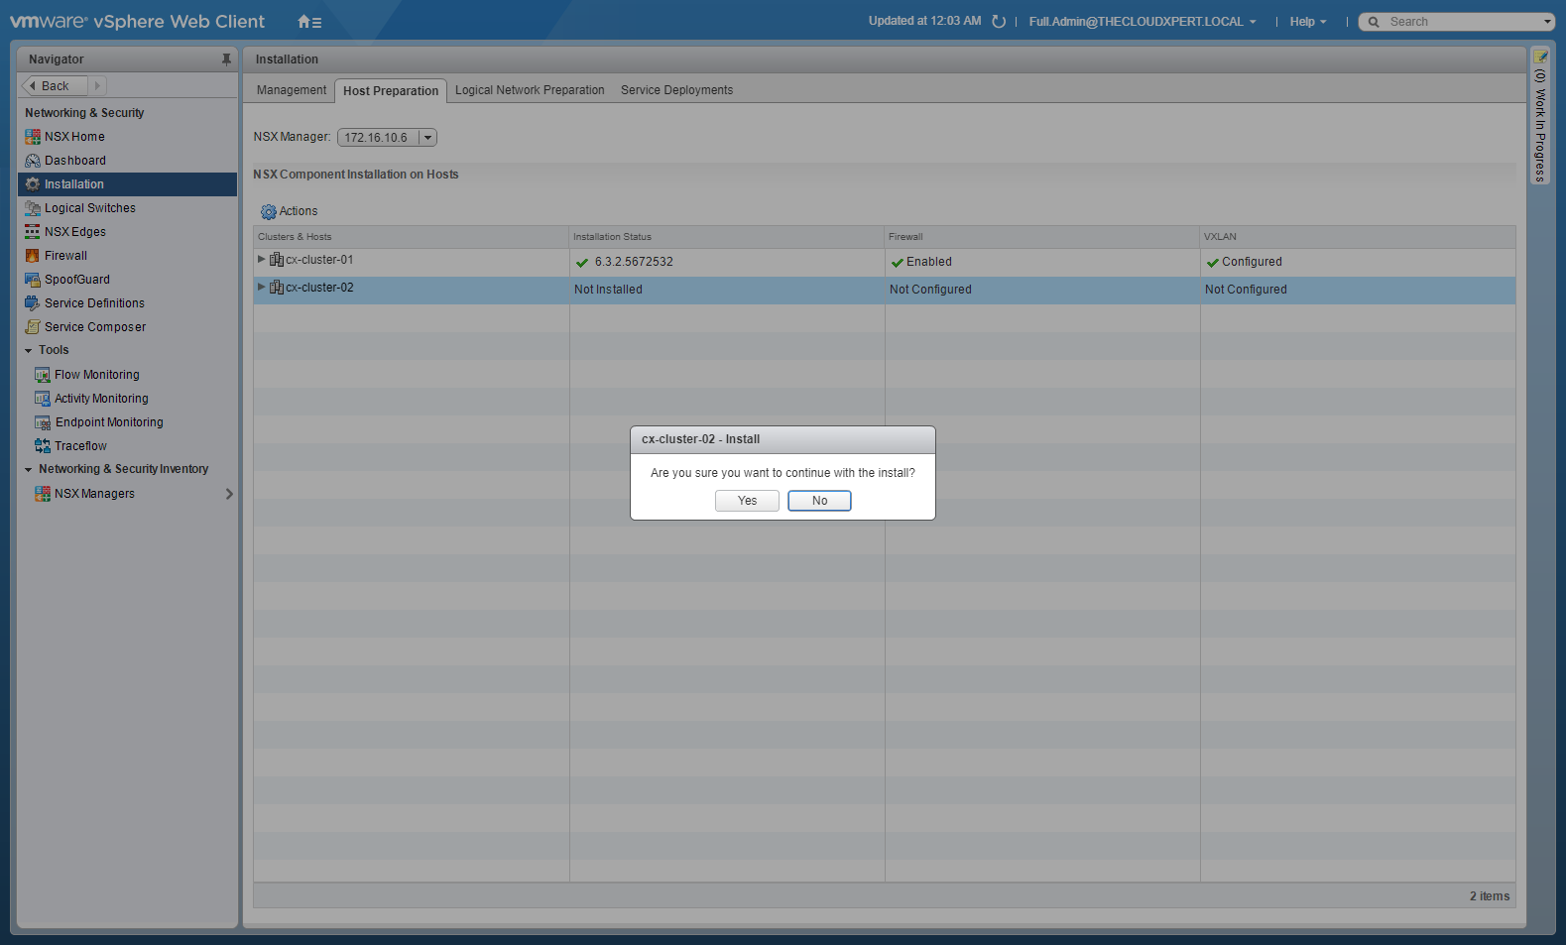This screenshot has height=945, width=1566.
Task: Click the Firewall icon in Navigator
Action: tap(33, 256)
